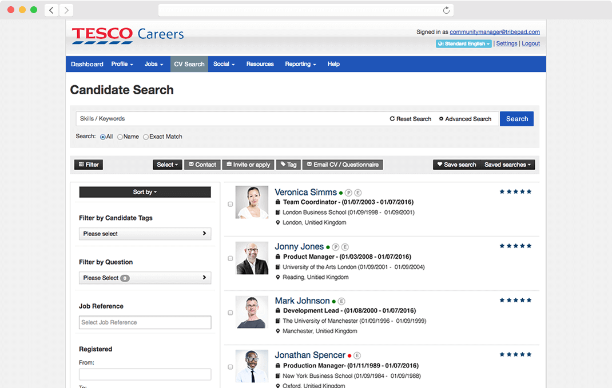Open the Saved searches dropdown

(x=507, y=165)
